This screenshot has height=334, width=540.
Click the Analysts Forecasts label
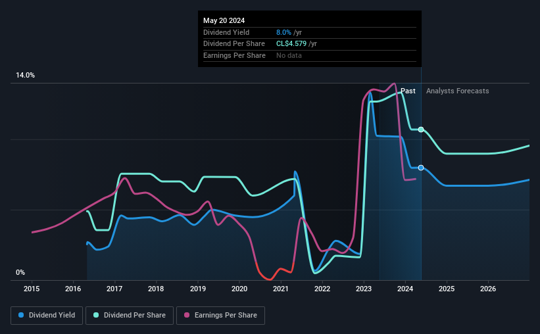pyautogui.click(x=457, y=91)
